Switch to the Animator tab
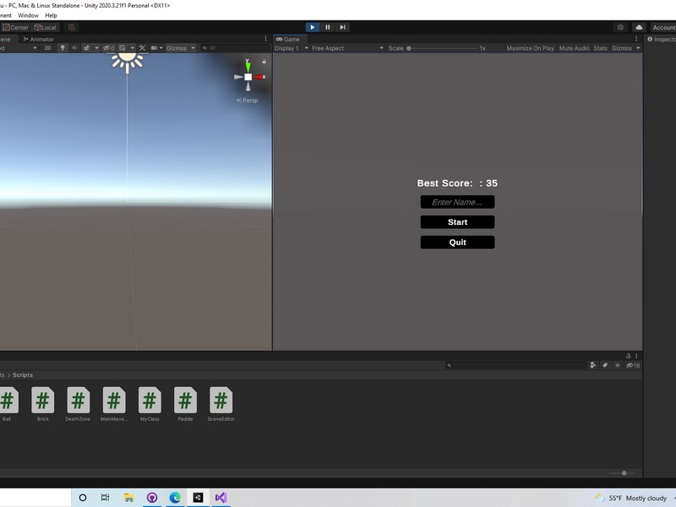 pyautogui.click(x=39, y=39)
